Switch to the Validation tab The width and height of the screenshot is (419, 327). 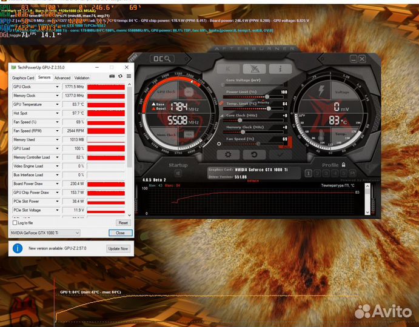[82, 78]
